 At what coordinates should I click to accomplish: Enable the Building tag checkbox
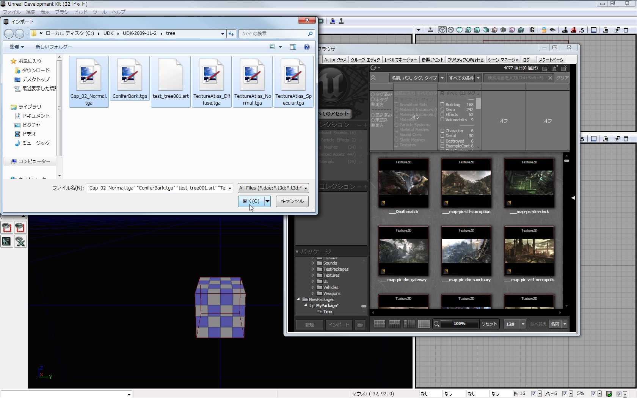(442, 105)
